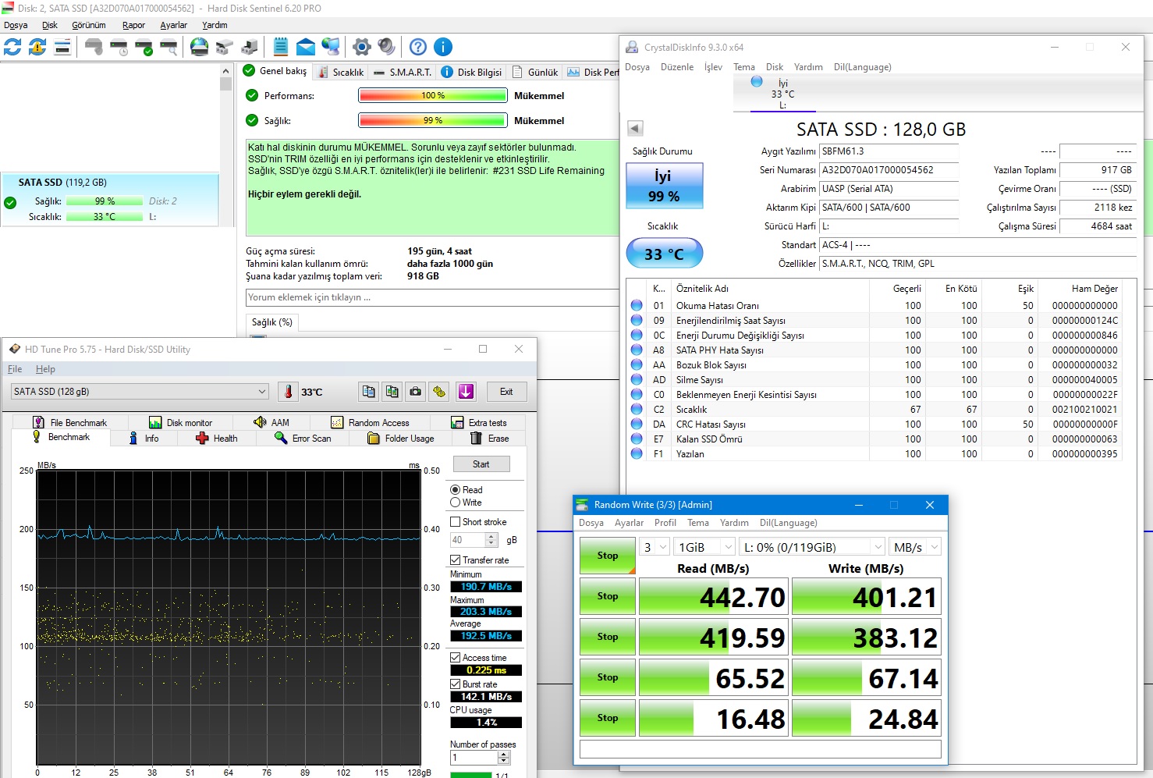Open the MB/s unit dropdown
The image size is (1153, 778).
(915, 547)
